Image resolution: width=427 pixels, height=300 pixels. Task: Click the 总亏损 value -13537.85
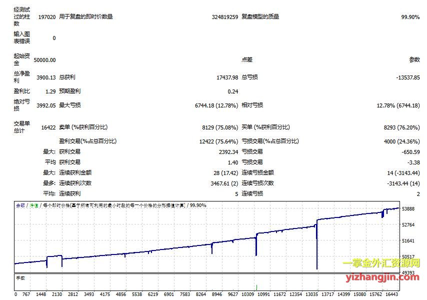click(407, 78)
